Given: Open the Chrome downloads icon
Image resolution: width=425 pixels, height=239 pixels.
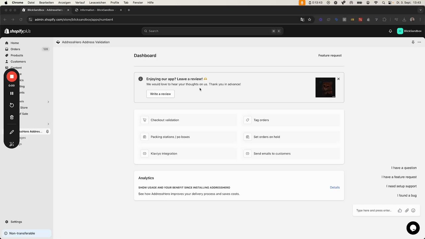Looking at the screenshot, I should [404, 20].
